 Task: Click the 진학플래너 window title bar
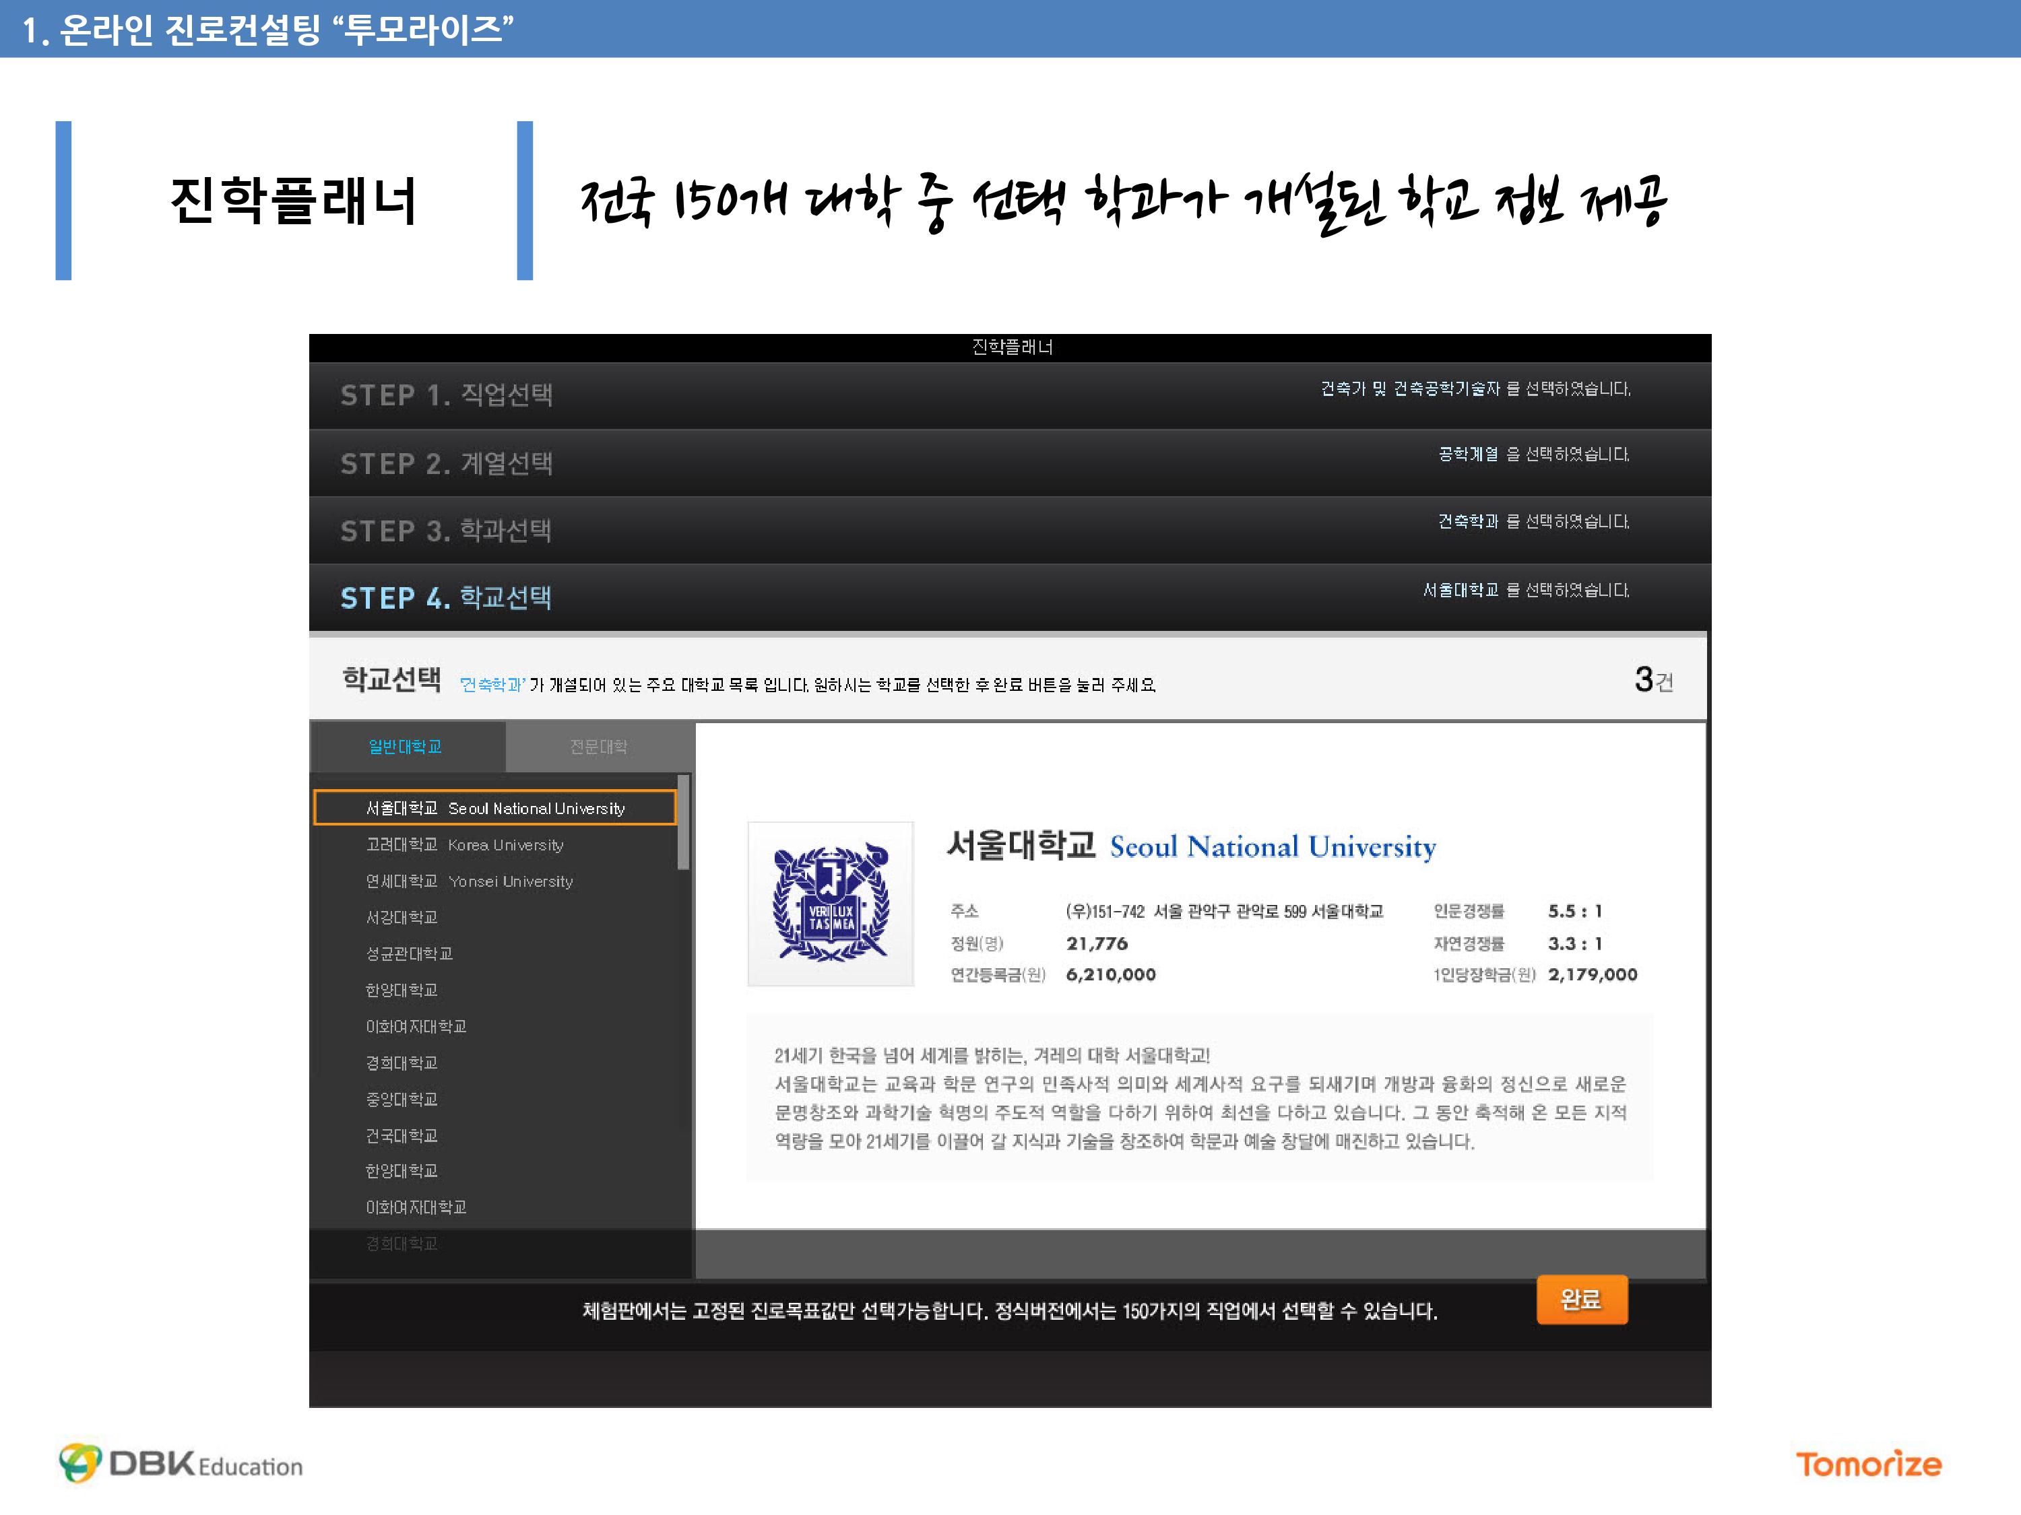coord(1010,347)
